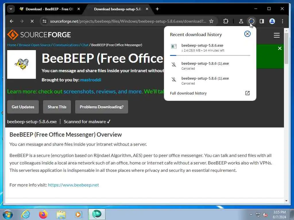Open the SourceForge hamburger menu
294x220 pixels.
(276, 35)
